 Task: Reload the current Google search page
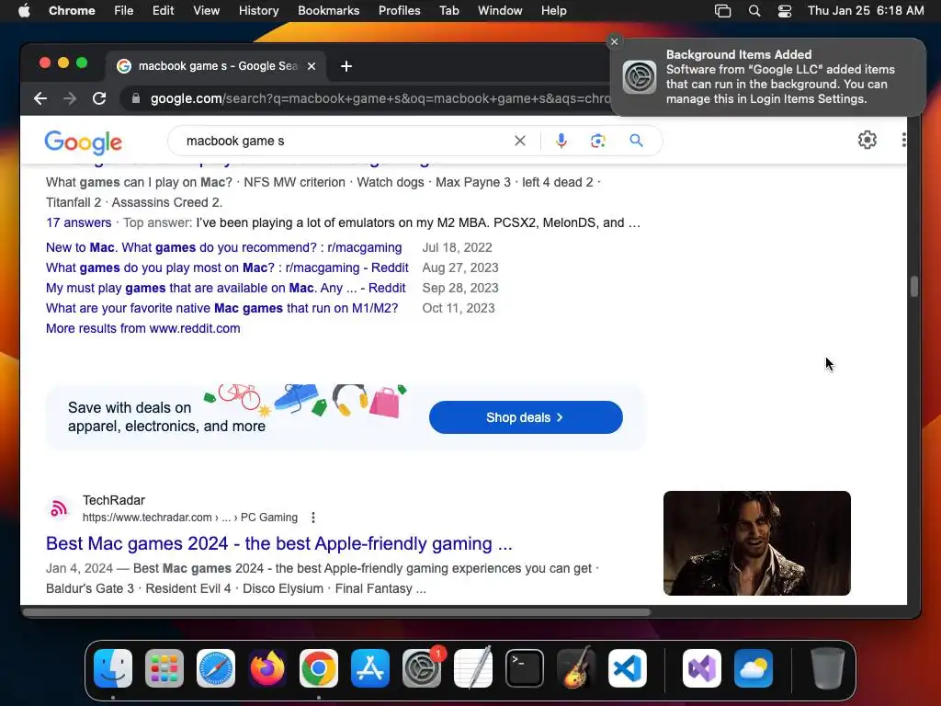pyautogui.click(x=99, y=98)
